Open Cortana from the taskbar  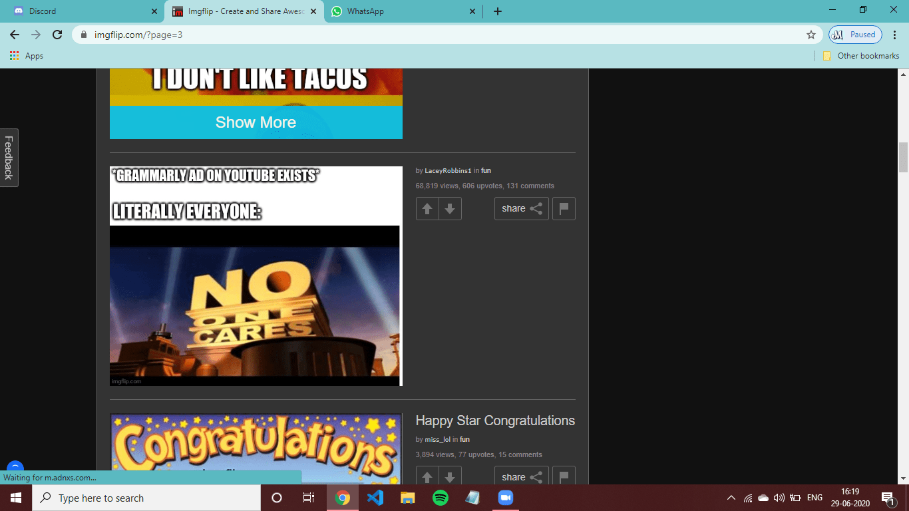(x=277, y=498)
